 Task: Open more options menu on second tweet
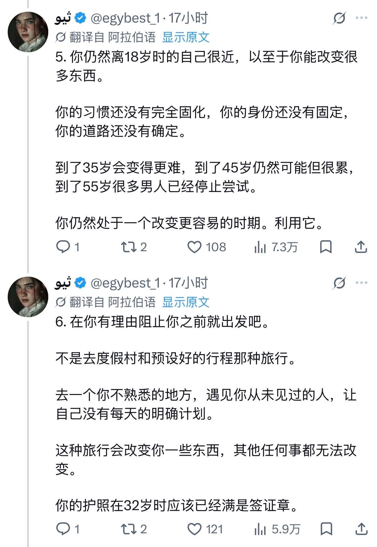tap(362, 283)
